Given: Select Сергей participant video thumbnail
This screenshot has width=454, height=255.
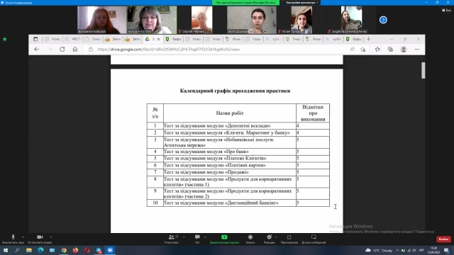Looking at the screenshot, I should 201,20.
